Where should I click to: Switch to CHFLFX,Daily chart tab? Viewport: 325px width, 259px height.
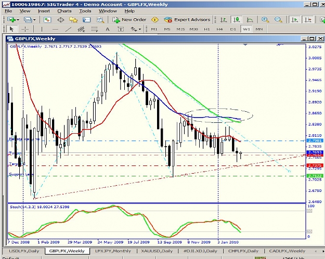pos(243,251)
